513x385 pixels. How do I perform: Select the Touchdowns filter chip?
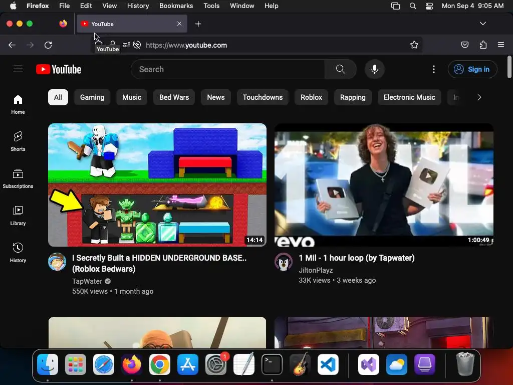[x=263, y=97]
